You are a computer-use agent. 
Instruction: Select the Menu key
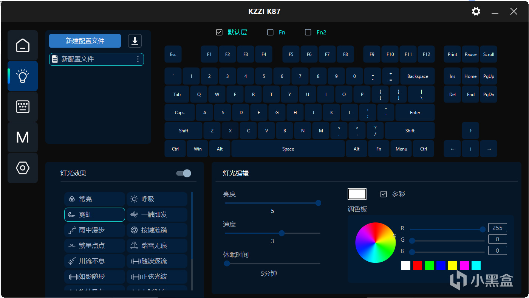click(401, 149)
